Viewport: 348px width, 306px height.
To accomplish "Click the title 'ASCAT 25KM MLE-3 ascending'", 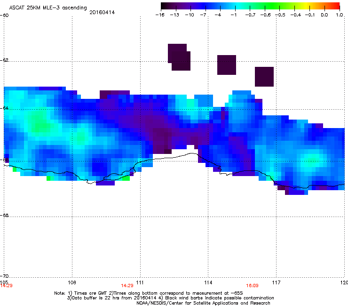I will 48,8.
